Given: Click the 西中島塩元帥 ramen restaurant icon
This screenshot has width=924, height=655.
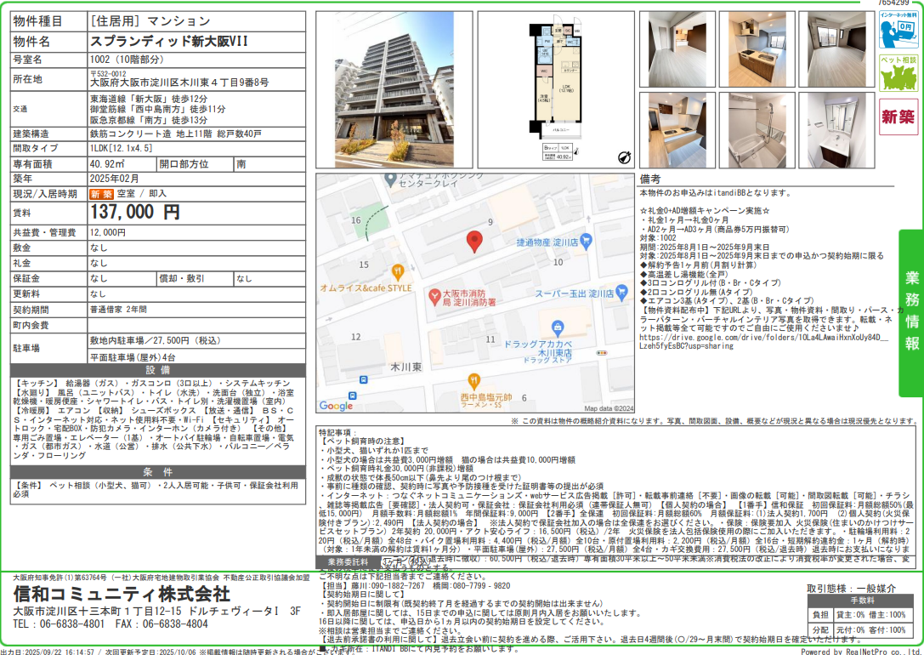Looking at the screenshot, I should [474, 382].
